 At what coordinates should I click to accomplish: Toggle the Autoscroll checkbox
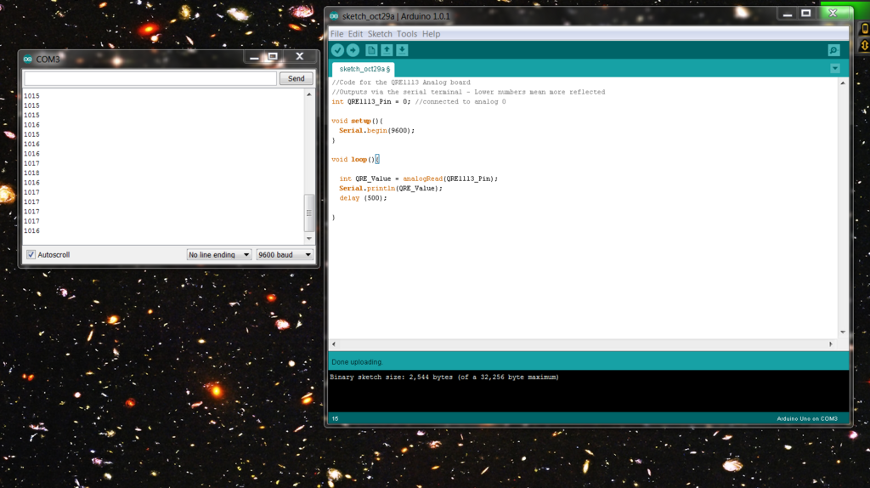tap(31, 255)
